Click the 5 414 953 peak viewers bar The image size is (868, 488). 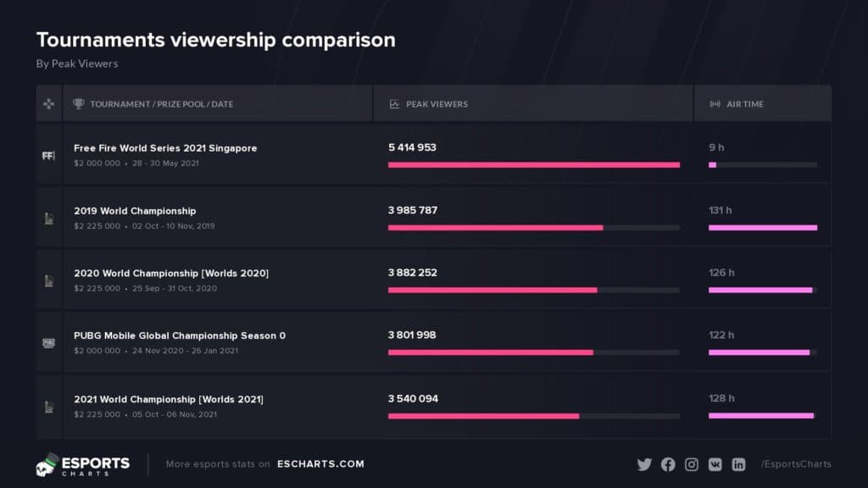pos(534,164)
